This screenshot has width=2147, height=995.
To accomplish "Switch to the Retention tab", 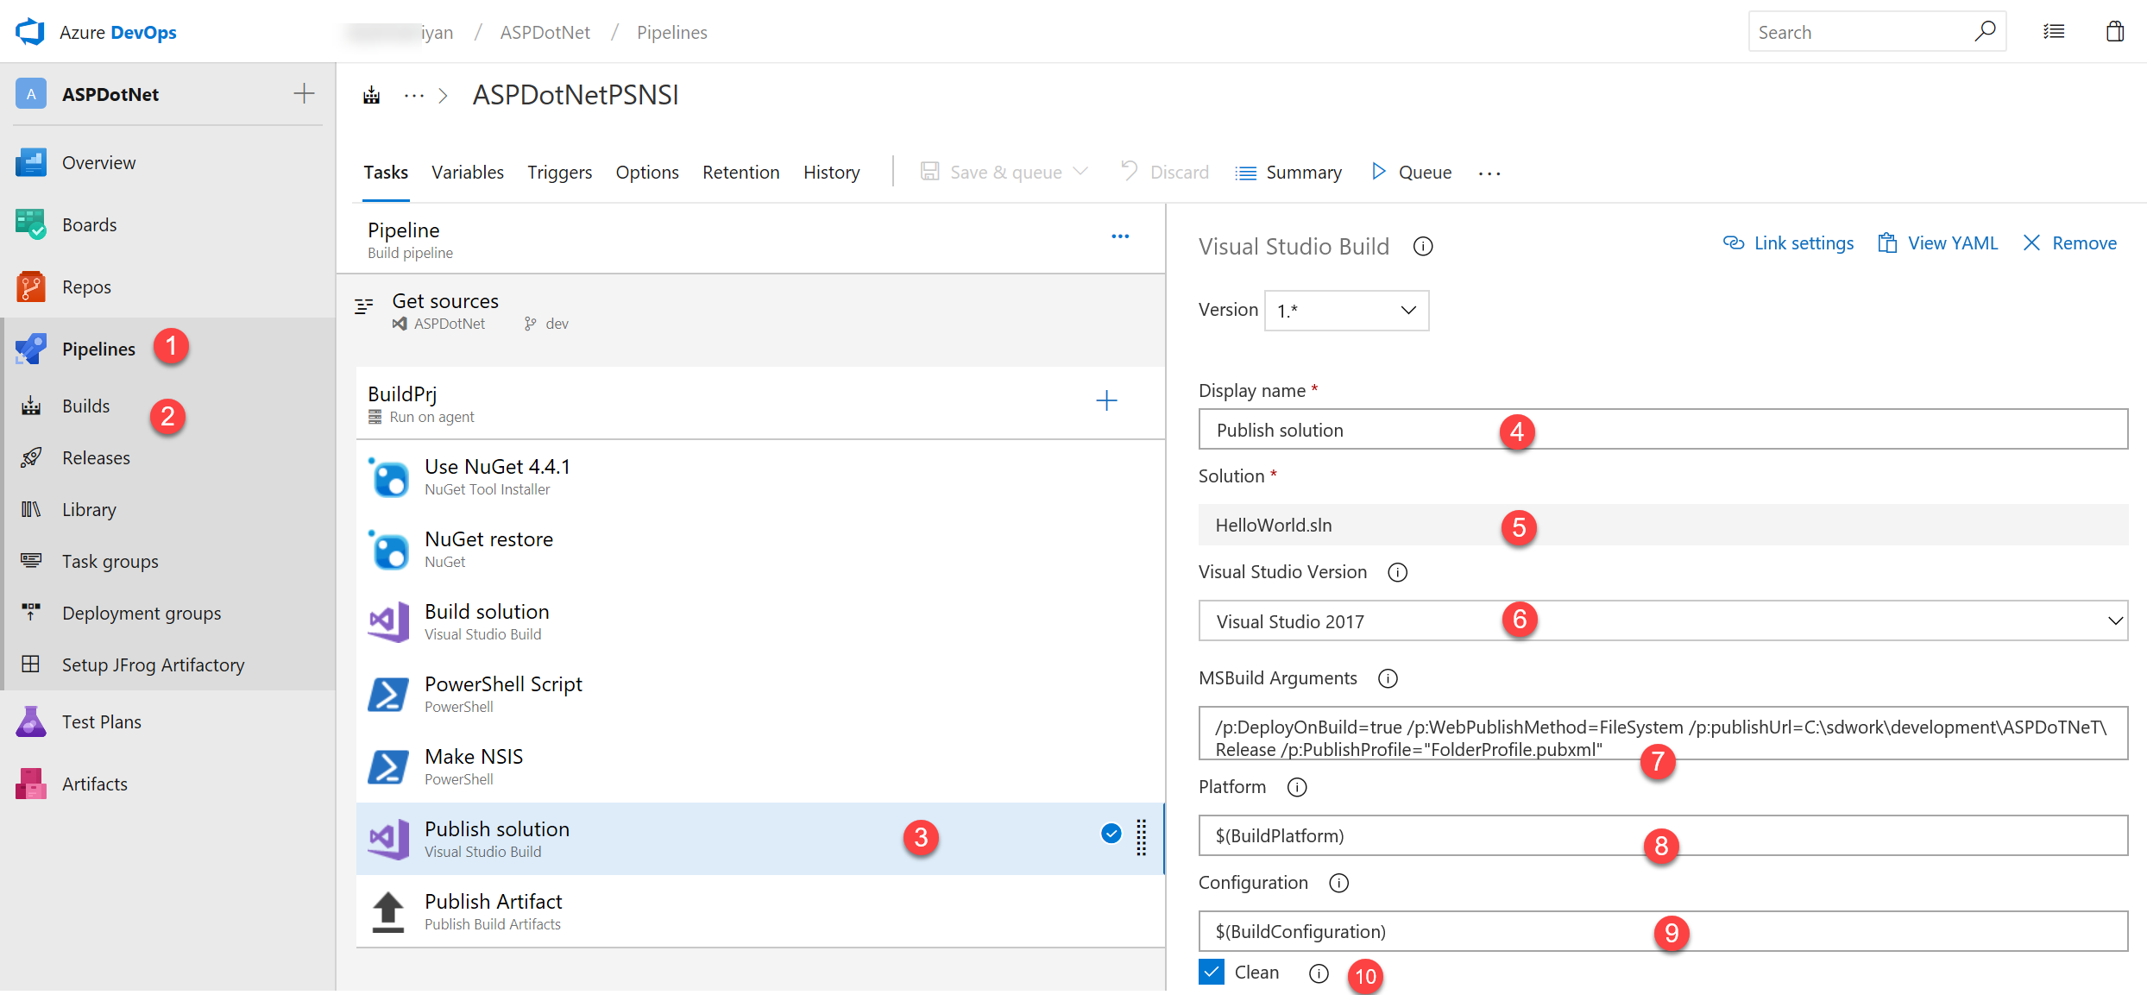I will point(741,172).
